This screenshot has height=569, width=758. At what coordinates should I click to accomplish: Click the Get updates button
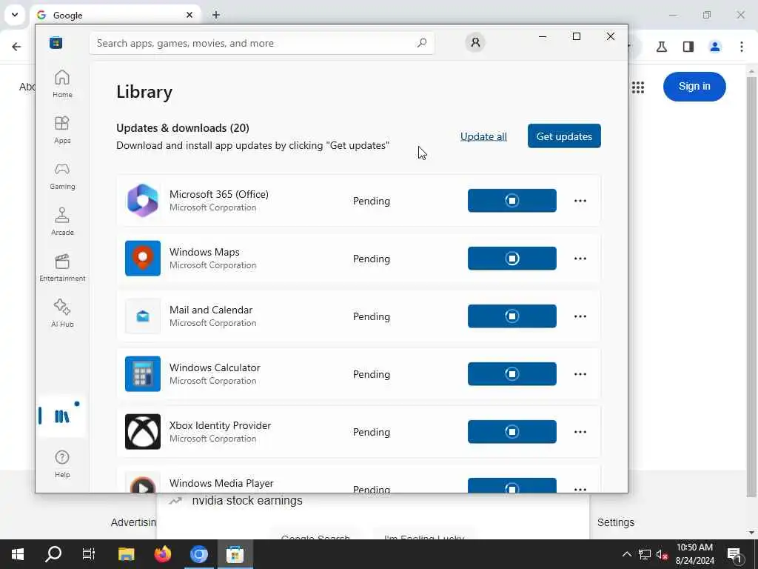point(564,136)
